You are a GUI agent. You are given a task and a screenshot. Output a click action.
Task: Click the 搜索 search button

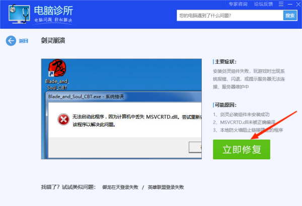pyautogui.click(x=290, y=16)
